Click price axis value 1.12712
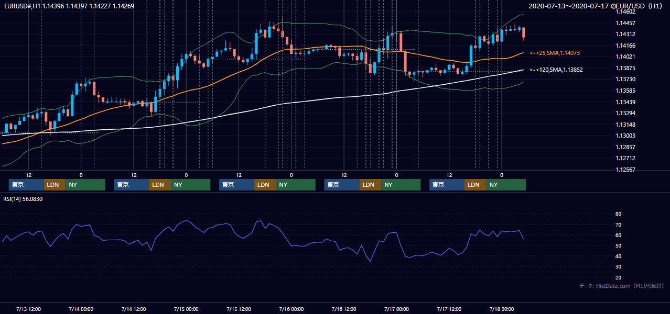The width and height of the screenshot is (670, 314). (625, 158)
